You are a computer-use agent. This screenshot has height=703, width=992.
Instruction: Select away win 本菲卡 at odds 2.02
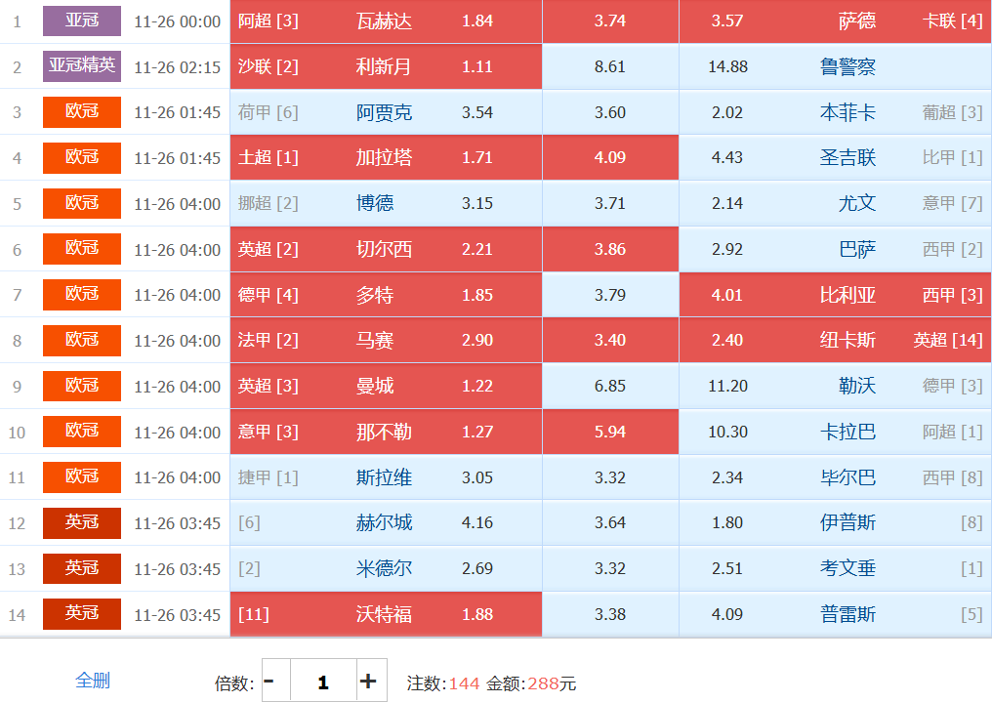[x=835, y=112]
